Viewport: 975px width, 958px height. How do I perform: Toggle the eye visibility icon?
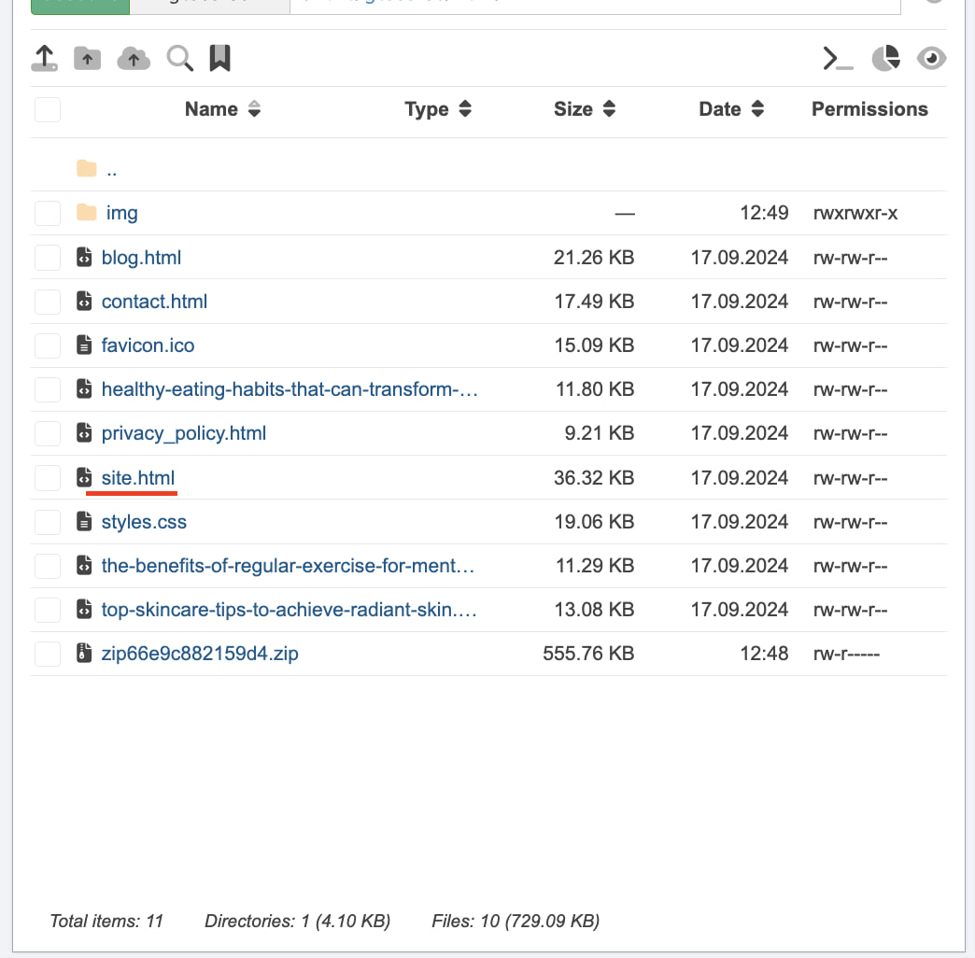coord(931,59)
